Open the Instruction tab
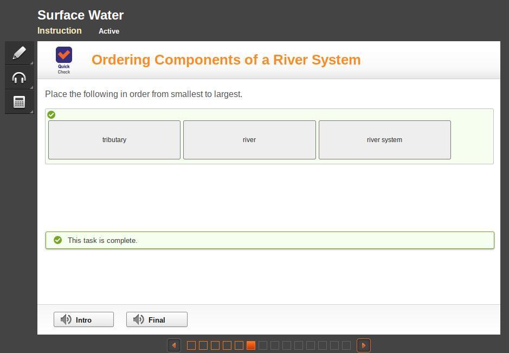 60,30
